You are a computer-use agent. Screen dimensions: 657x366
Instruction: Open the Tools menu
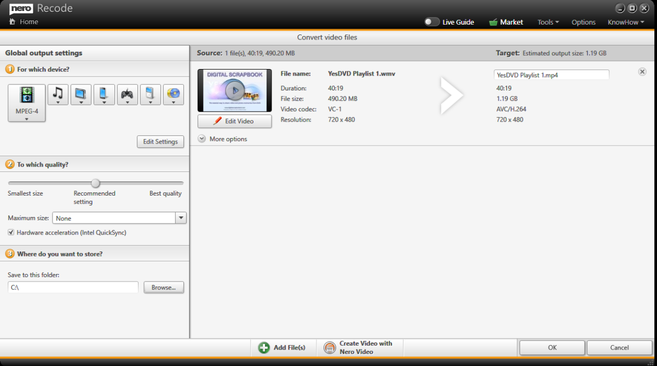[547, 22]
